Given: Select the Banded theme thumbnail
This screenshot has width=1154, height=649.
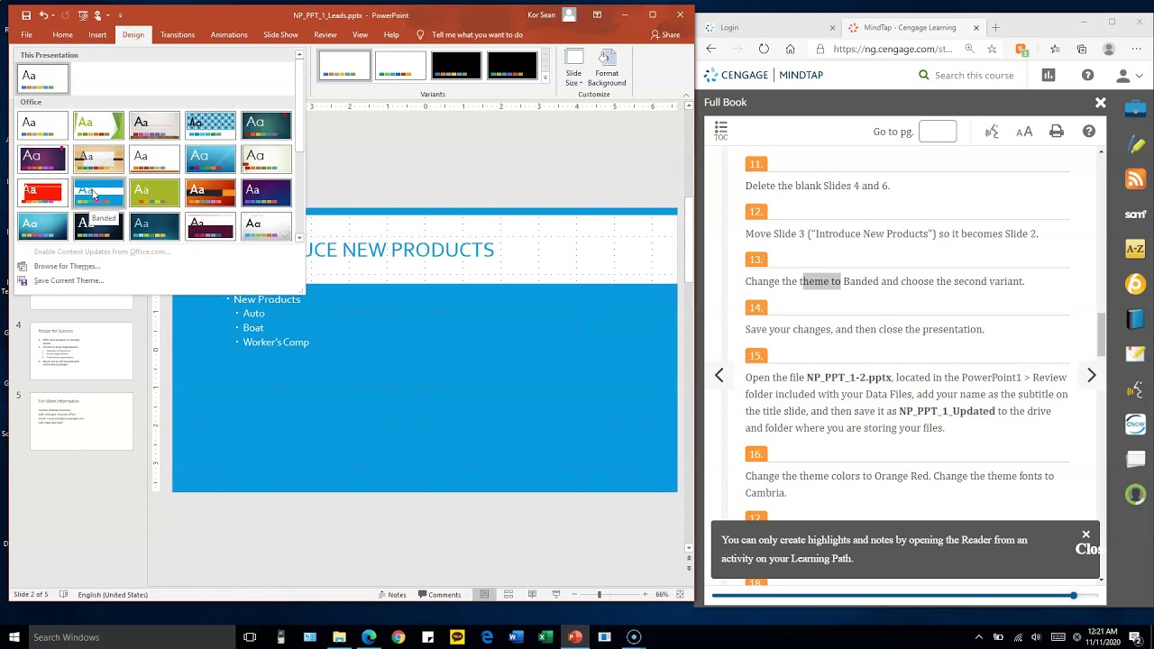Looking at the screenshot, I should tap(98, 192).
